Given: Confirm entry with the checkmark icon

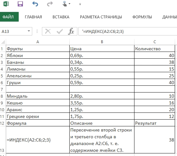Looking at the screenshot, I should (60, 31).
